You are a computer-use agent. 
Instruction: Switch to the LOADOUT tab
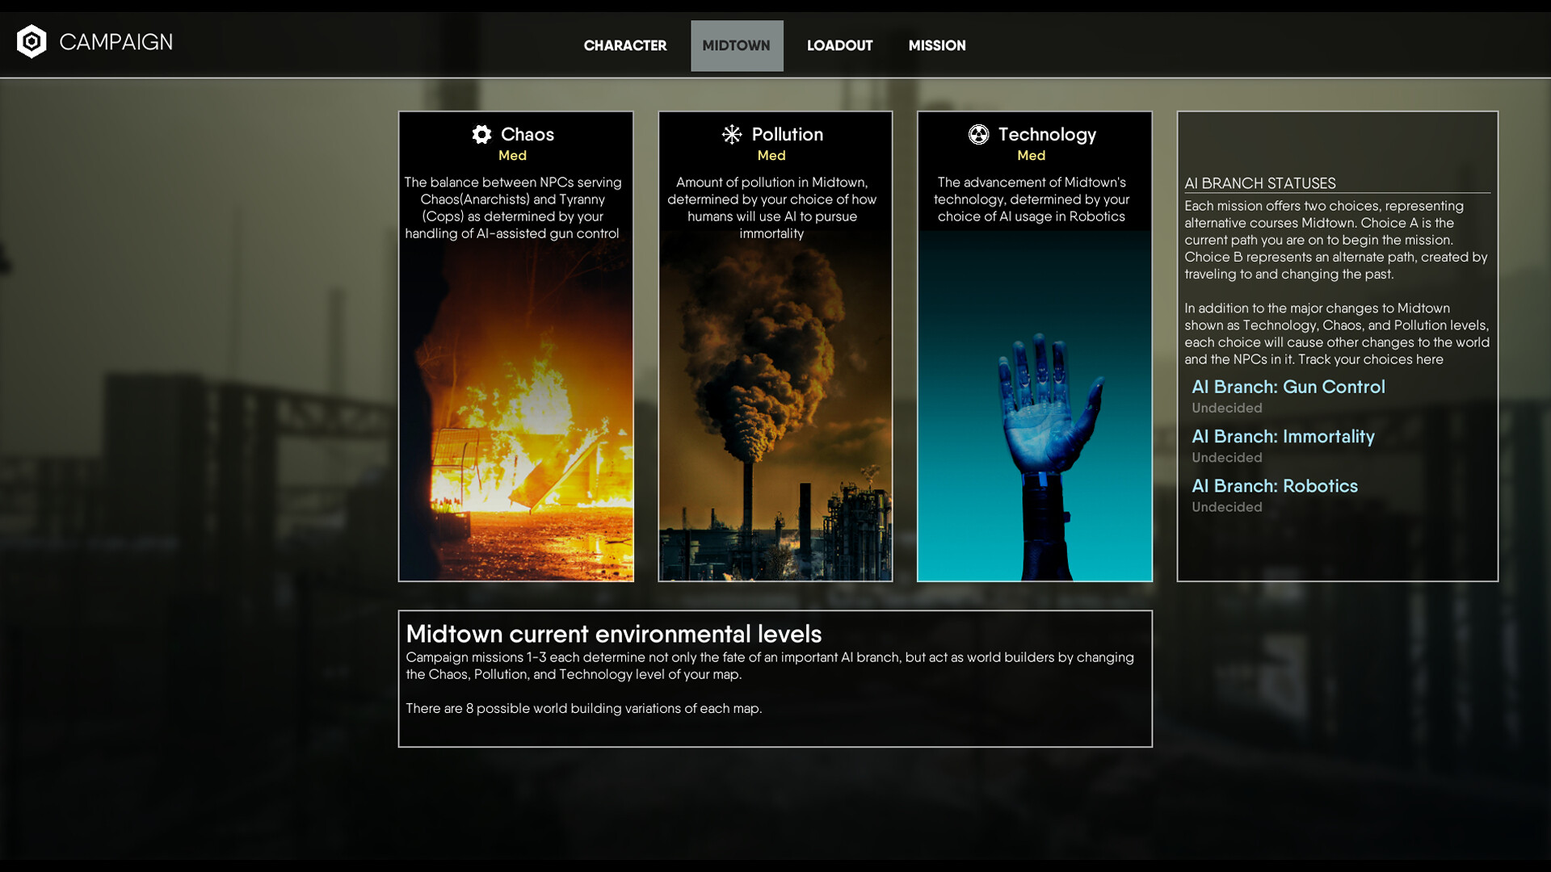point(839,45)
